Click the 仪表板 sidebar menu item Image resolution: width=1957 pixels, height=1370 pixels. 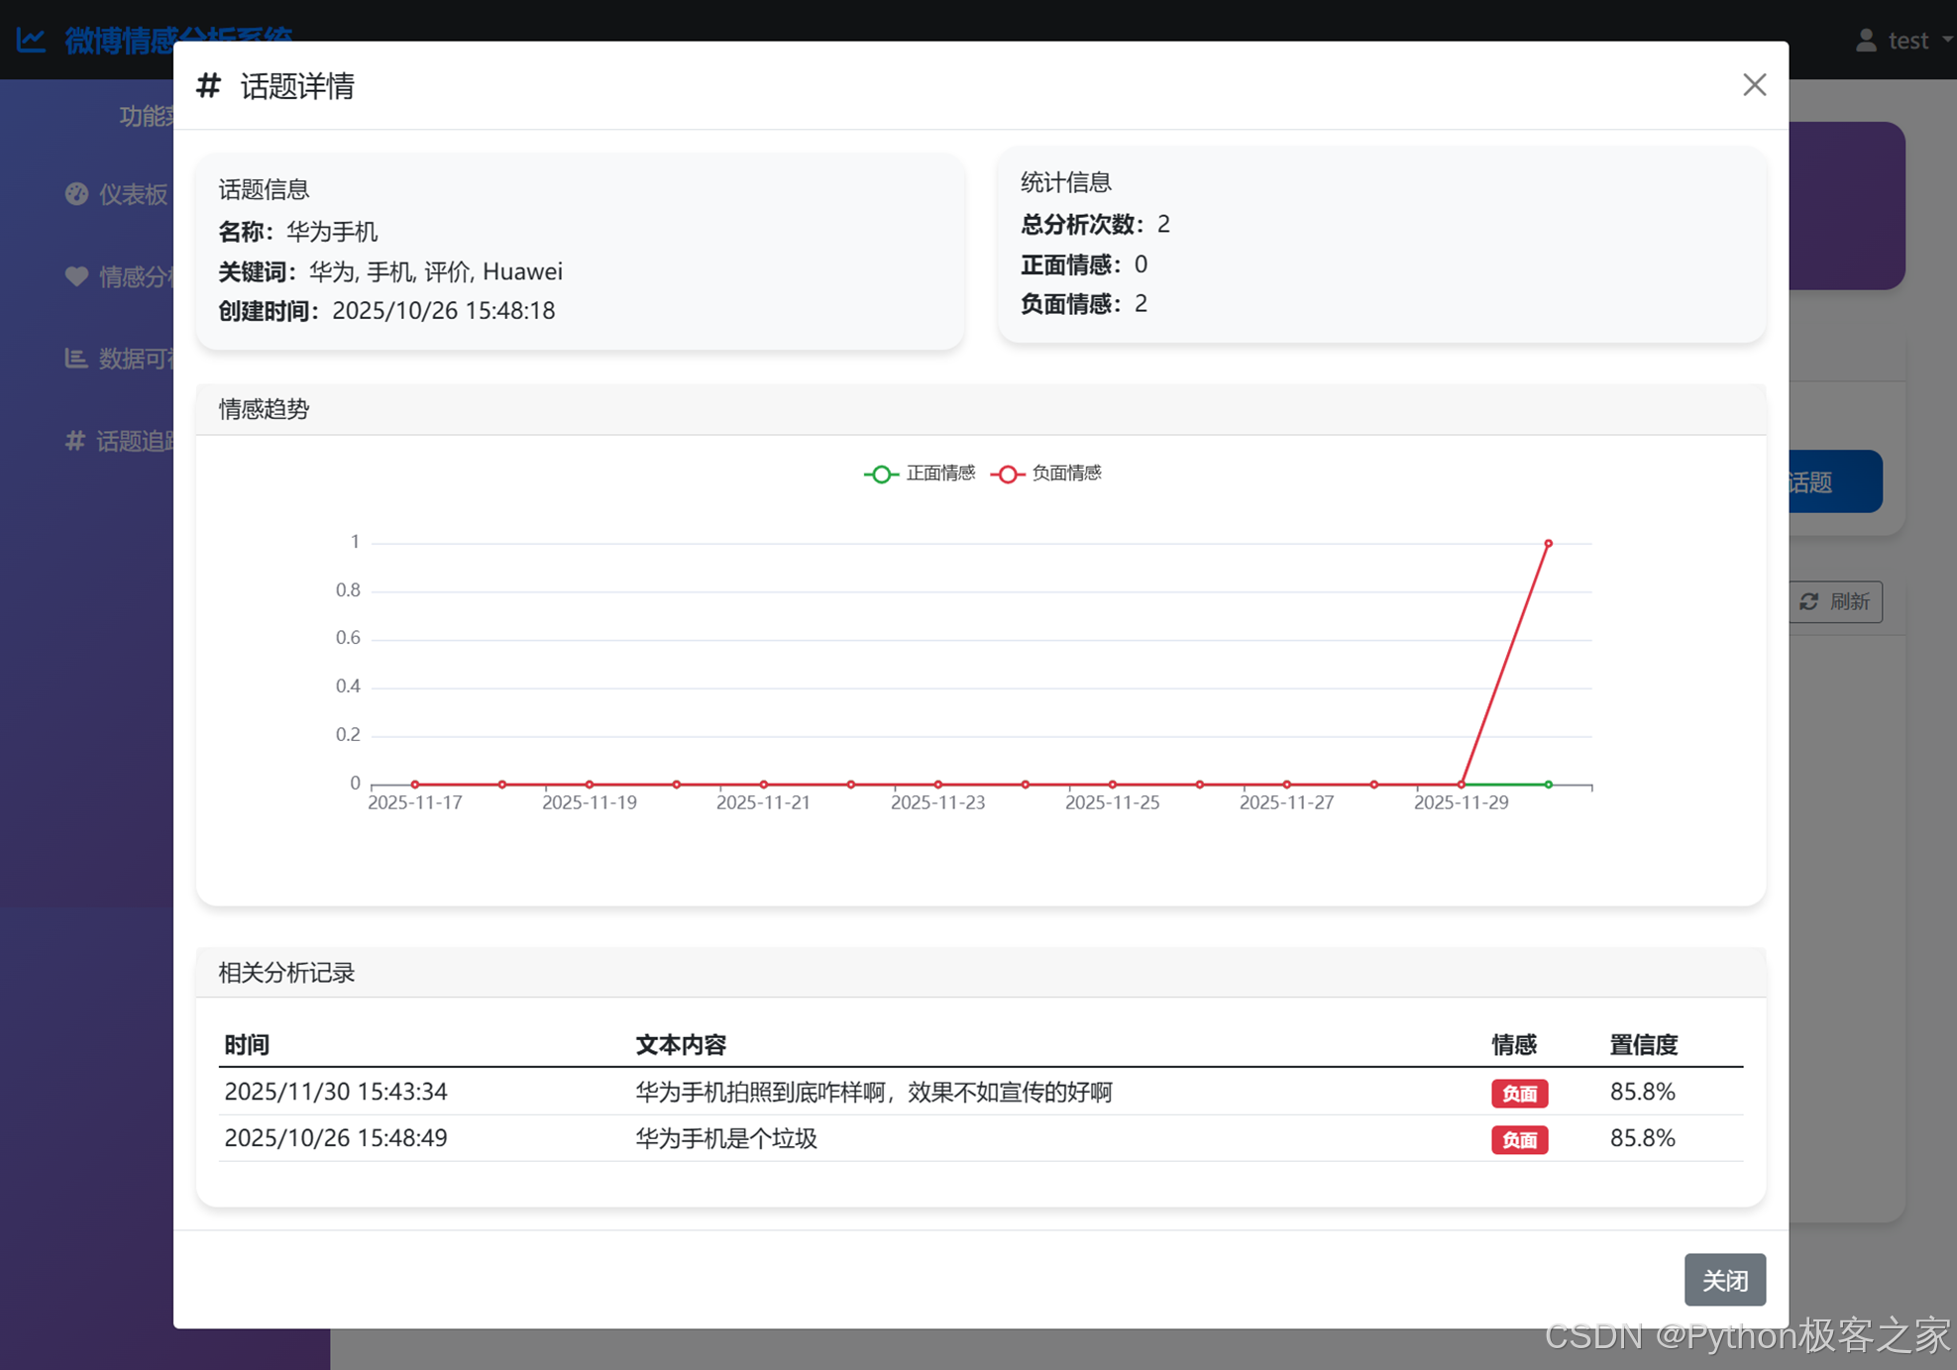pos(133,194)
